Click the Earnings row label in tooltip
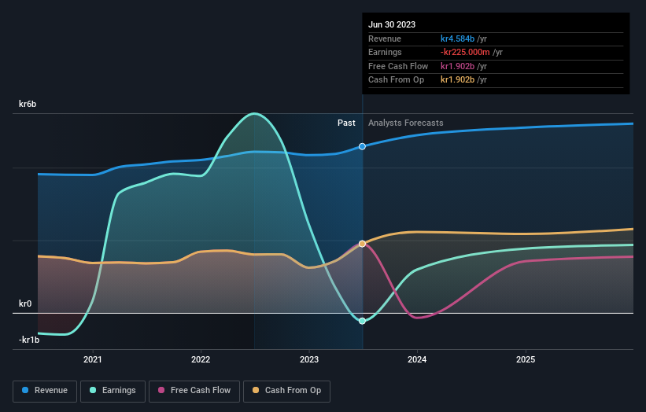Screen dimensions: 646x412 385,52
